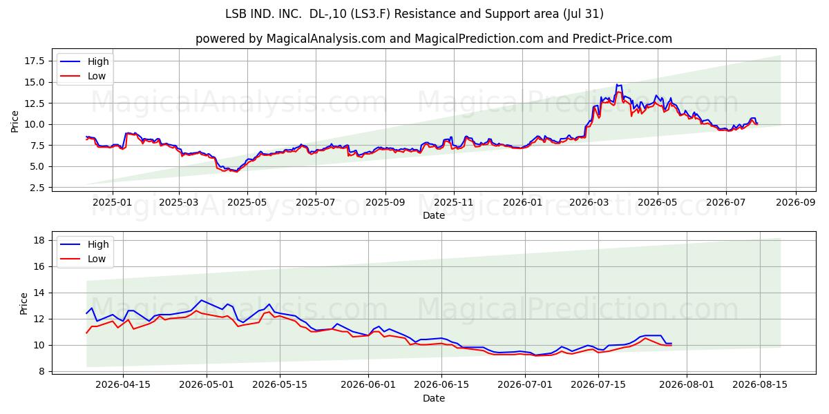Click the 'Price' y-axis label of the top chart
Screen dimensions: 829x414
[15, 121]
